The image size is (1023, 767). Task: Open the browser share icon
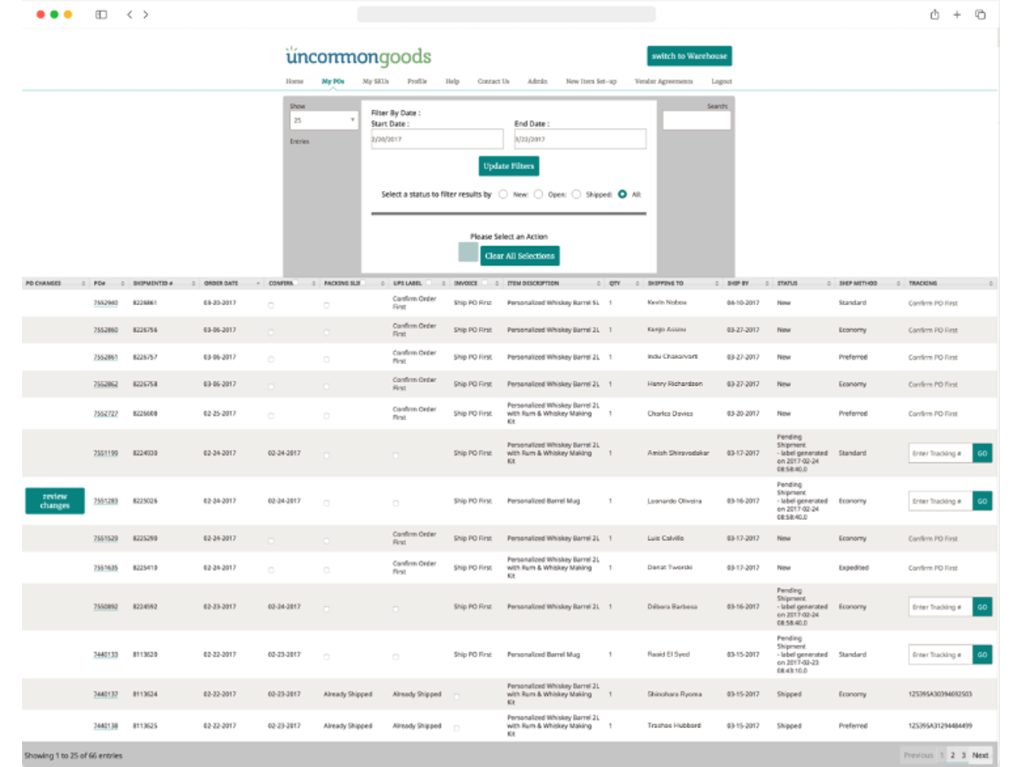pyautogui.click(x=935, y=14)
